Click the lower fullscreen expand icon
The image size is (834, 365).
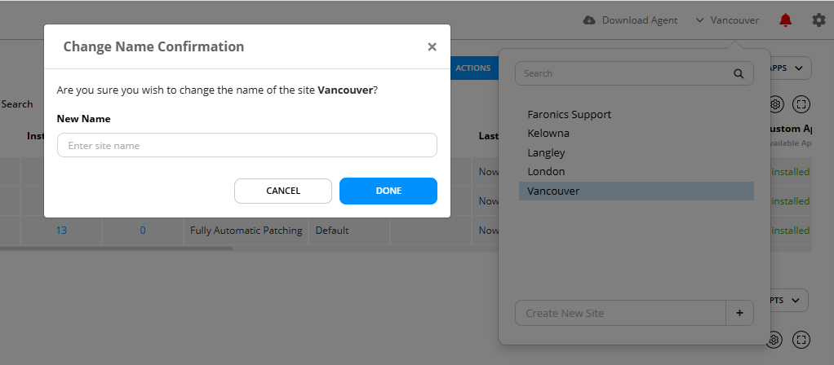tap(801, 339)
